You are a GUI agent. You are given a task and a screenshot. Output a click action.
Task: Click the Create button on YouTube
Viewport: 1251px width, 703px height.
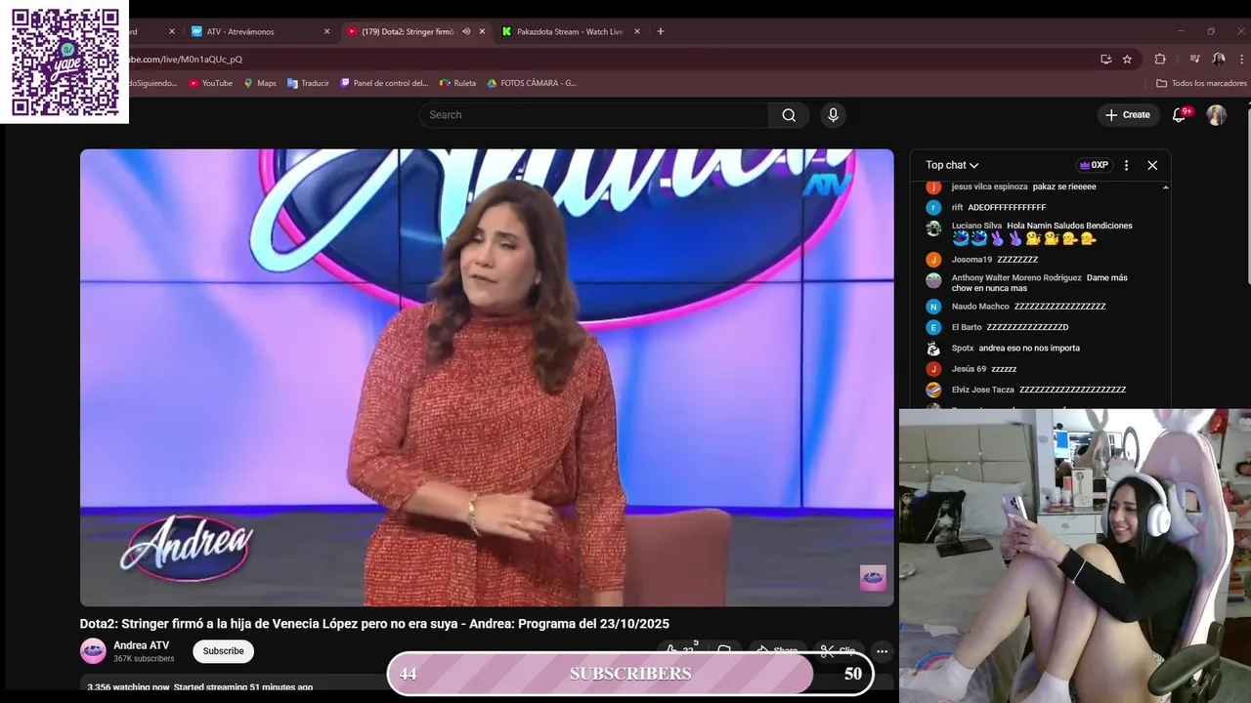click(1127, 115)
